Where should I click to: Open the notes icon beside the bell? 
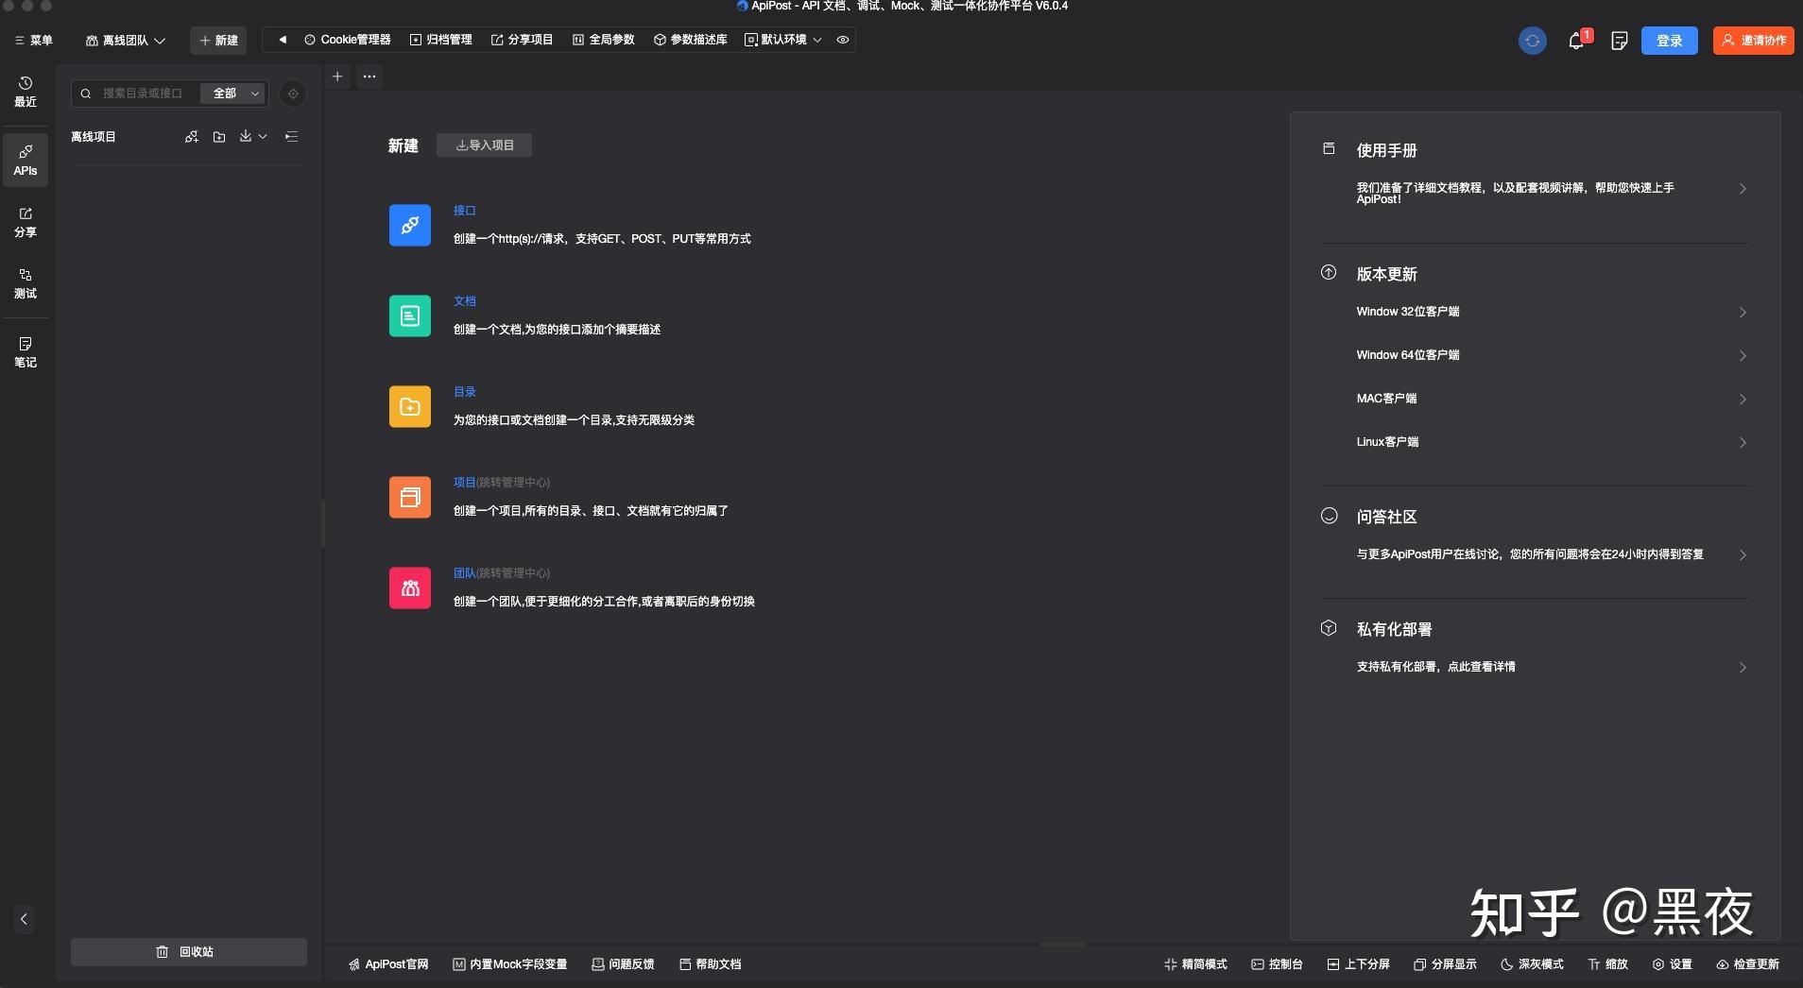1620,41
